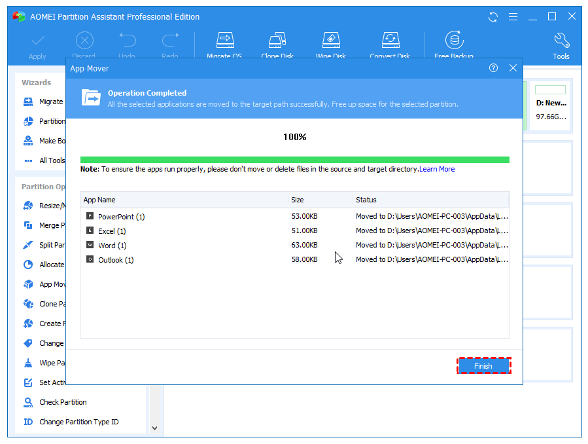This screenshot has height=444, width=588.
Task: Click sidebar scrollbar down arrow
Action: (154, 428)
